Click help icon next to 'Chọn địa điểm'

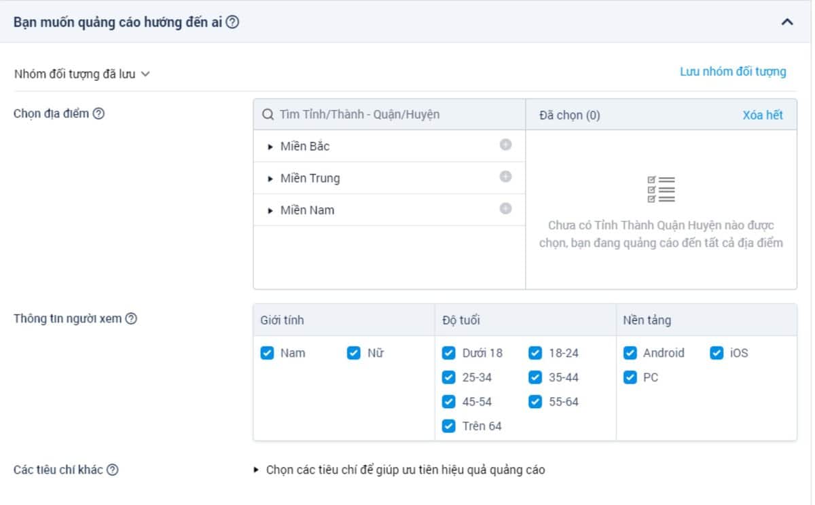[98, 113]
